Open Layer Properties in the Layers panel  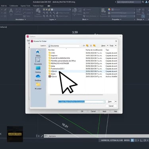[38, 13]
